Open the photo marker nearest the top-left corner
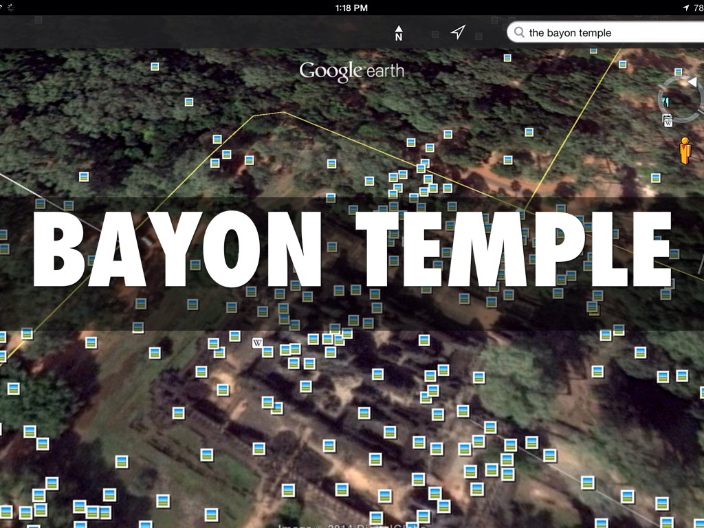This screenshot has height=528, width=704. [155, 67]
